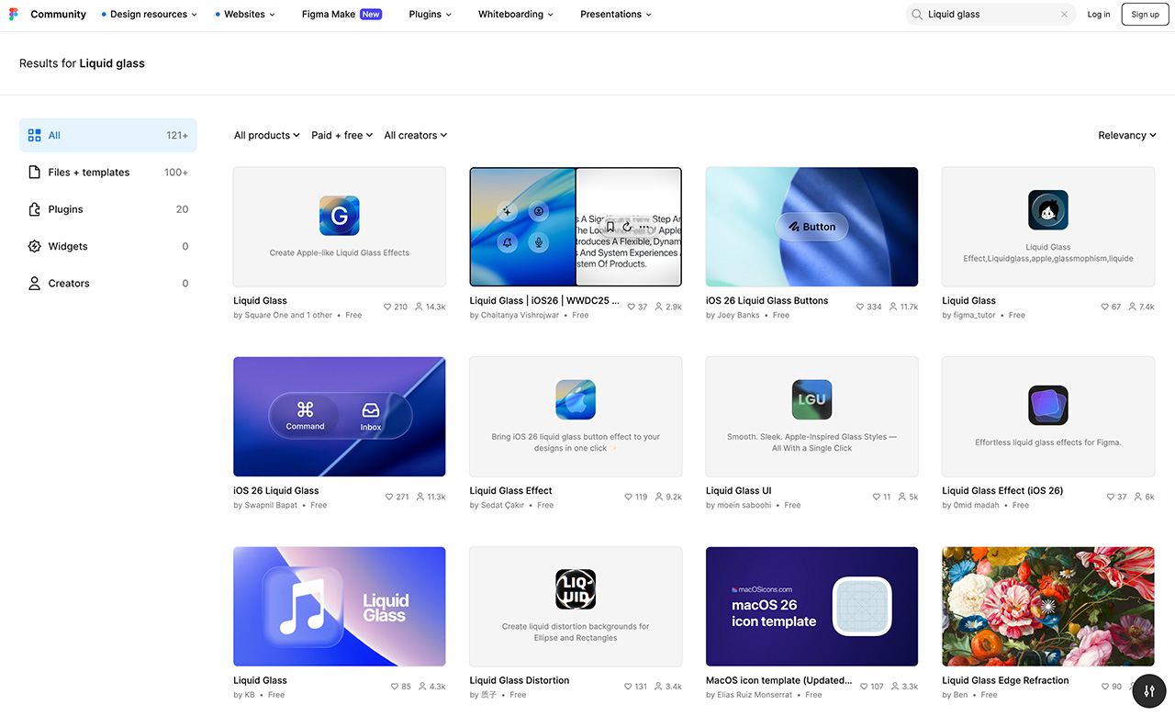Click heart icon on Liquid Glass Effect by Sedat
The height and width of the screenshot is (716, 1175).
pos(628,497)
